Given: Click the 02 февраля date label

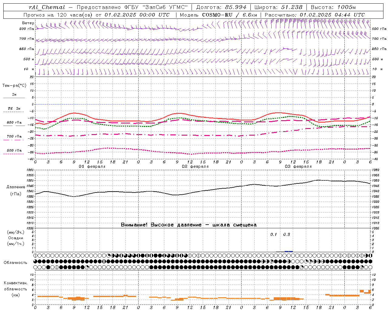Looking at the screenshot, I should pyautogui.click(x=195, y=167).
